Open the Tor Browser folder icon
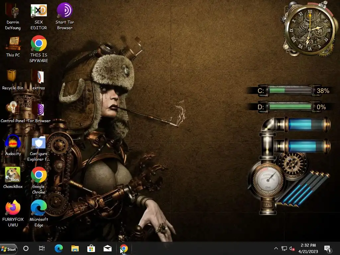 pyautogui.click(x=39, y=112)
